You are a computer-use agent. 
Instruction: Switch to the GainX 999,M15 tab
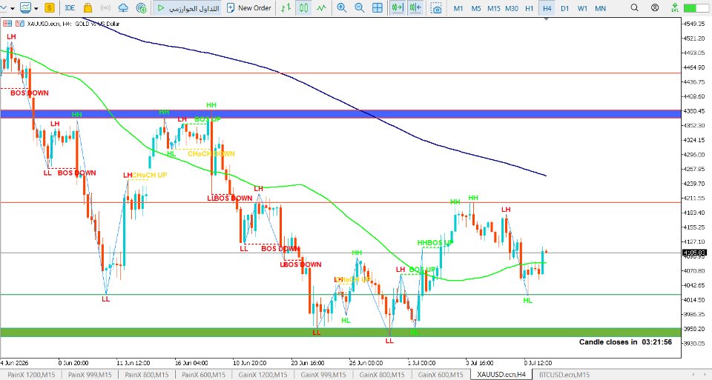[323, 375]
